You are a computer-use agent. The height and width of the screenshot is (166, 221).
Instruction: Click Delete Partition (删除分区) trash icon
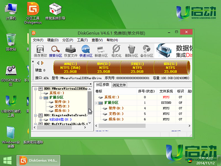point(131,51)
